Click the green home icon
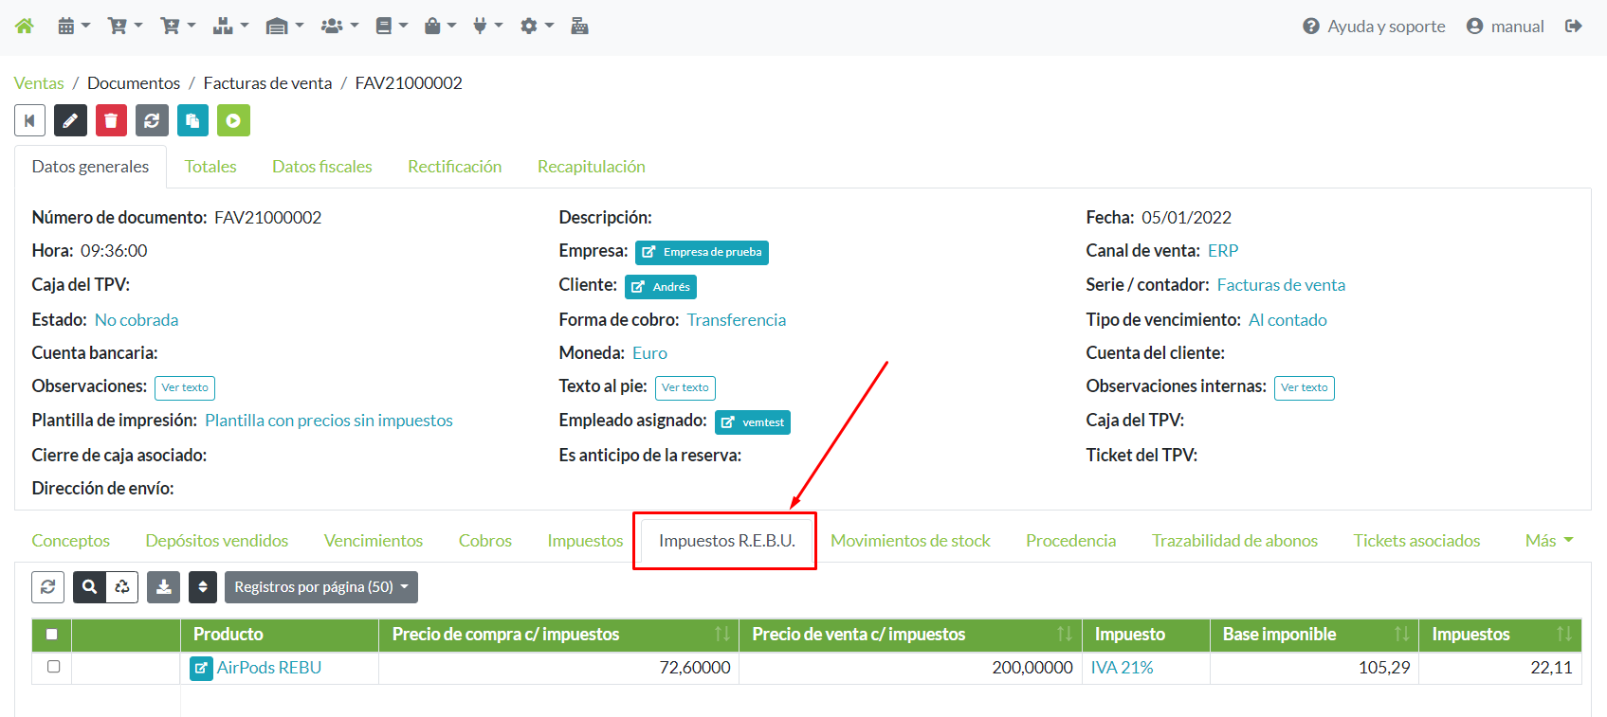 (x=25, y=27)
